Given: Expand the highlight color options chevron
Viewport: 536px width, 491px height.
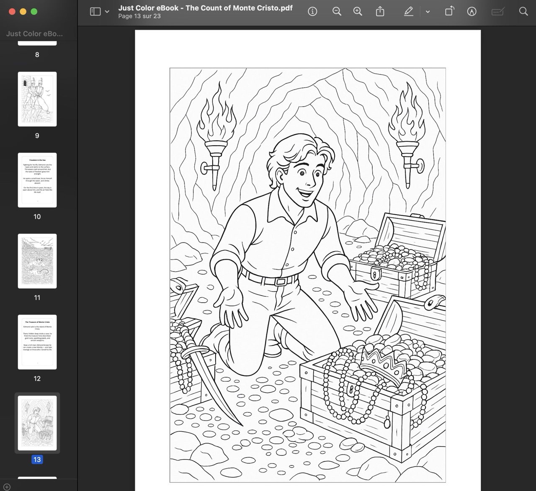Looking at the screenshot, I should coord(428,12).
